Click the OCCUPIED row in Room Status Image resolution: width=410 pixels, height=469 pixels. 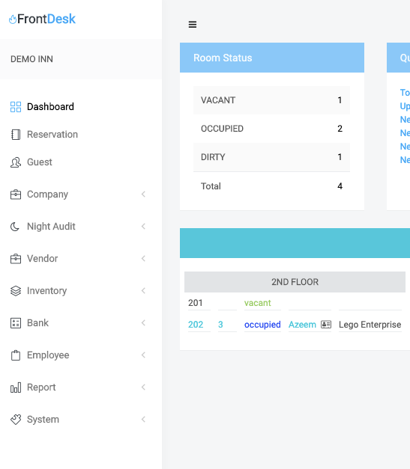coord(271,129)
